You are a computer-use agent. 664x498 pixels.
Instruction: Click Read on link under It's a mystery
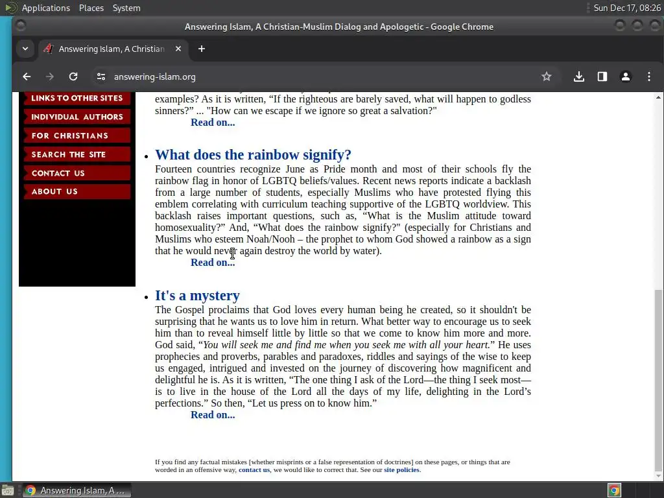213,415
